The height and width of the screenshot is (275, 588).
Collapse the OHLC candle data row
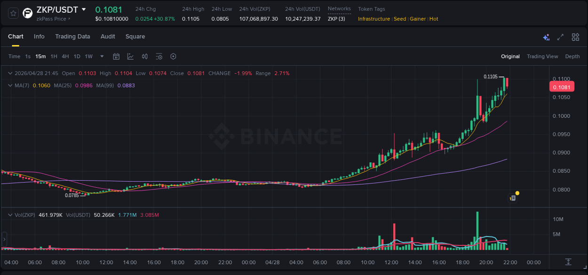pyautogui.click(x=10, y=73)
